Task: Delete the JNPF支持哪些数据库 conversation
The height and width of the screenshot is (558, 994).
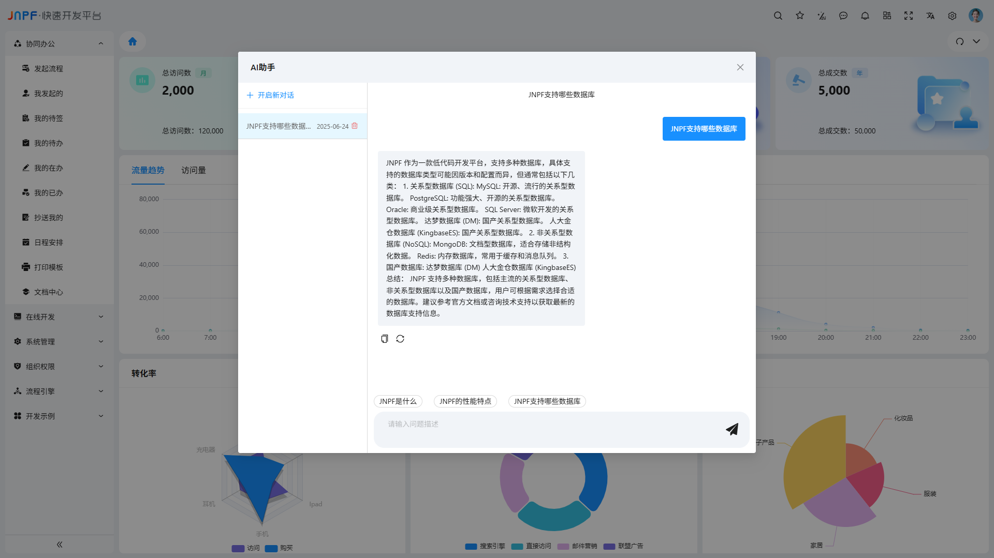Action: tap(355, 126)
